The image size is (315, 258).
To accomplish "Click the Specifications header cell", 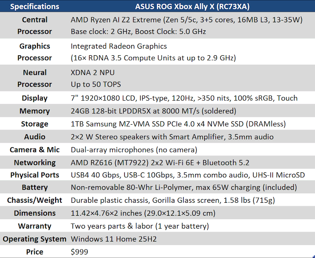I will click(x=35, y=7).
